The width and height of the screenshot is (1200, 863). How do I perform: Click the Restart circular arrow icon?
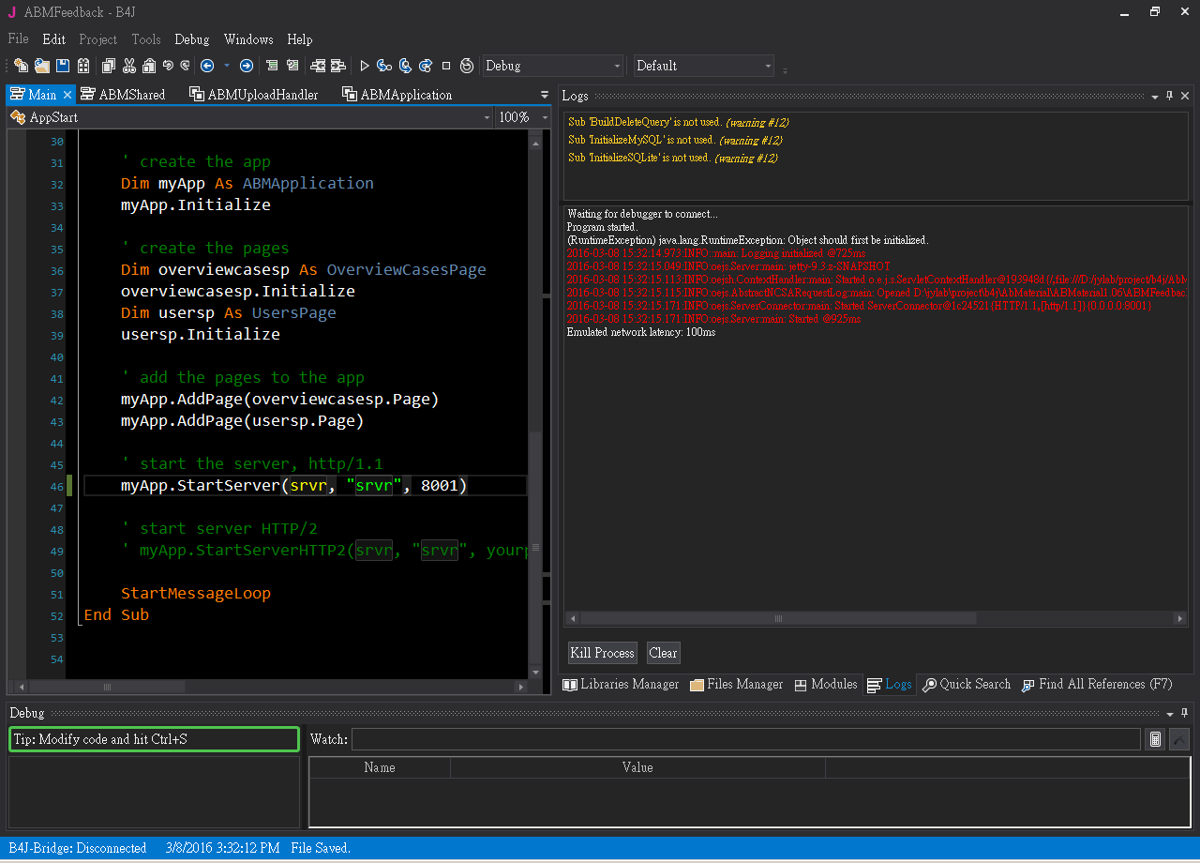point(467,66)
